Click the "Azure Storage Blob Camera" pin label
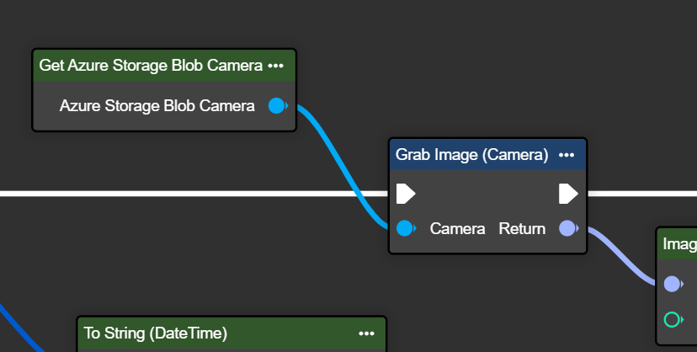This screenshot has width=697, height=352. tap(157, 106)
